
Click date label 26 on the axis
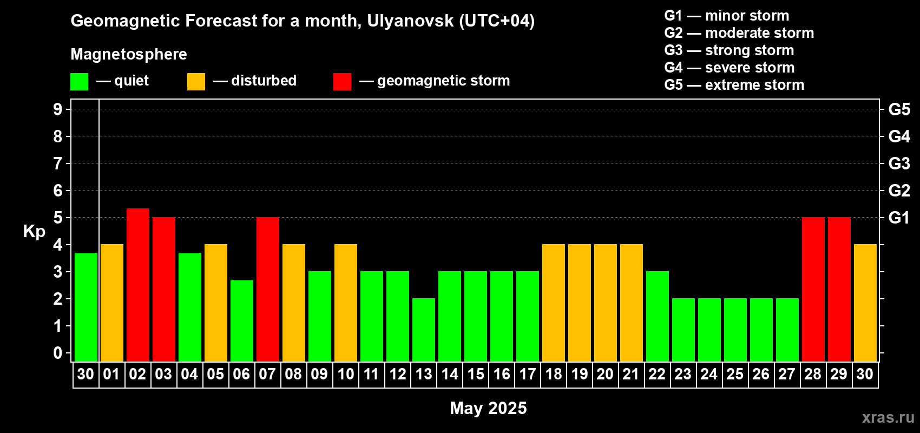coord(761,374)
